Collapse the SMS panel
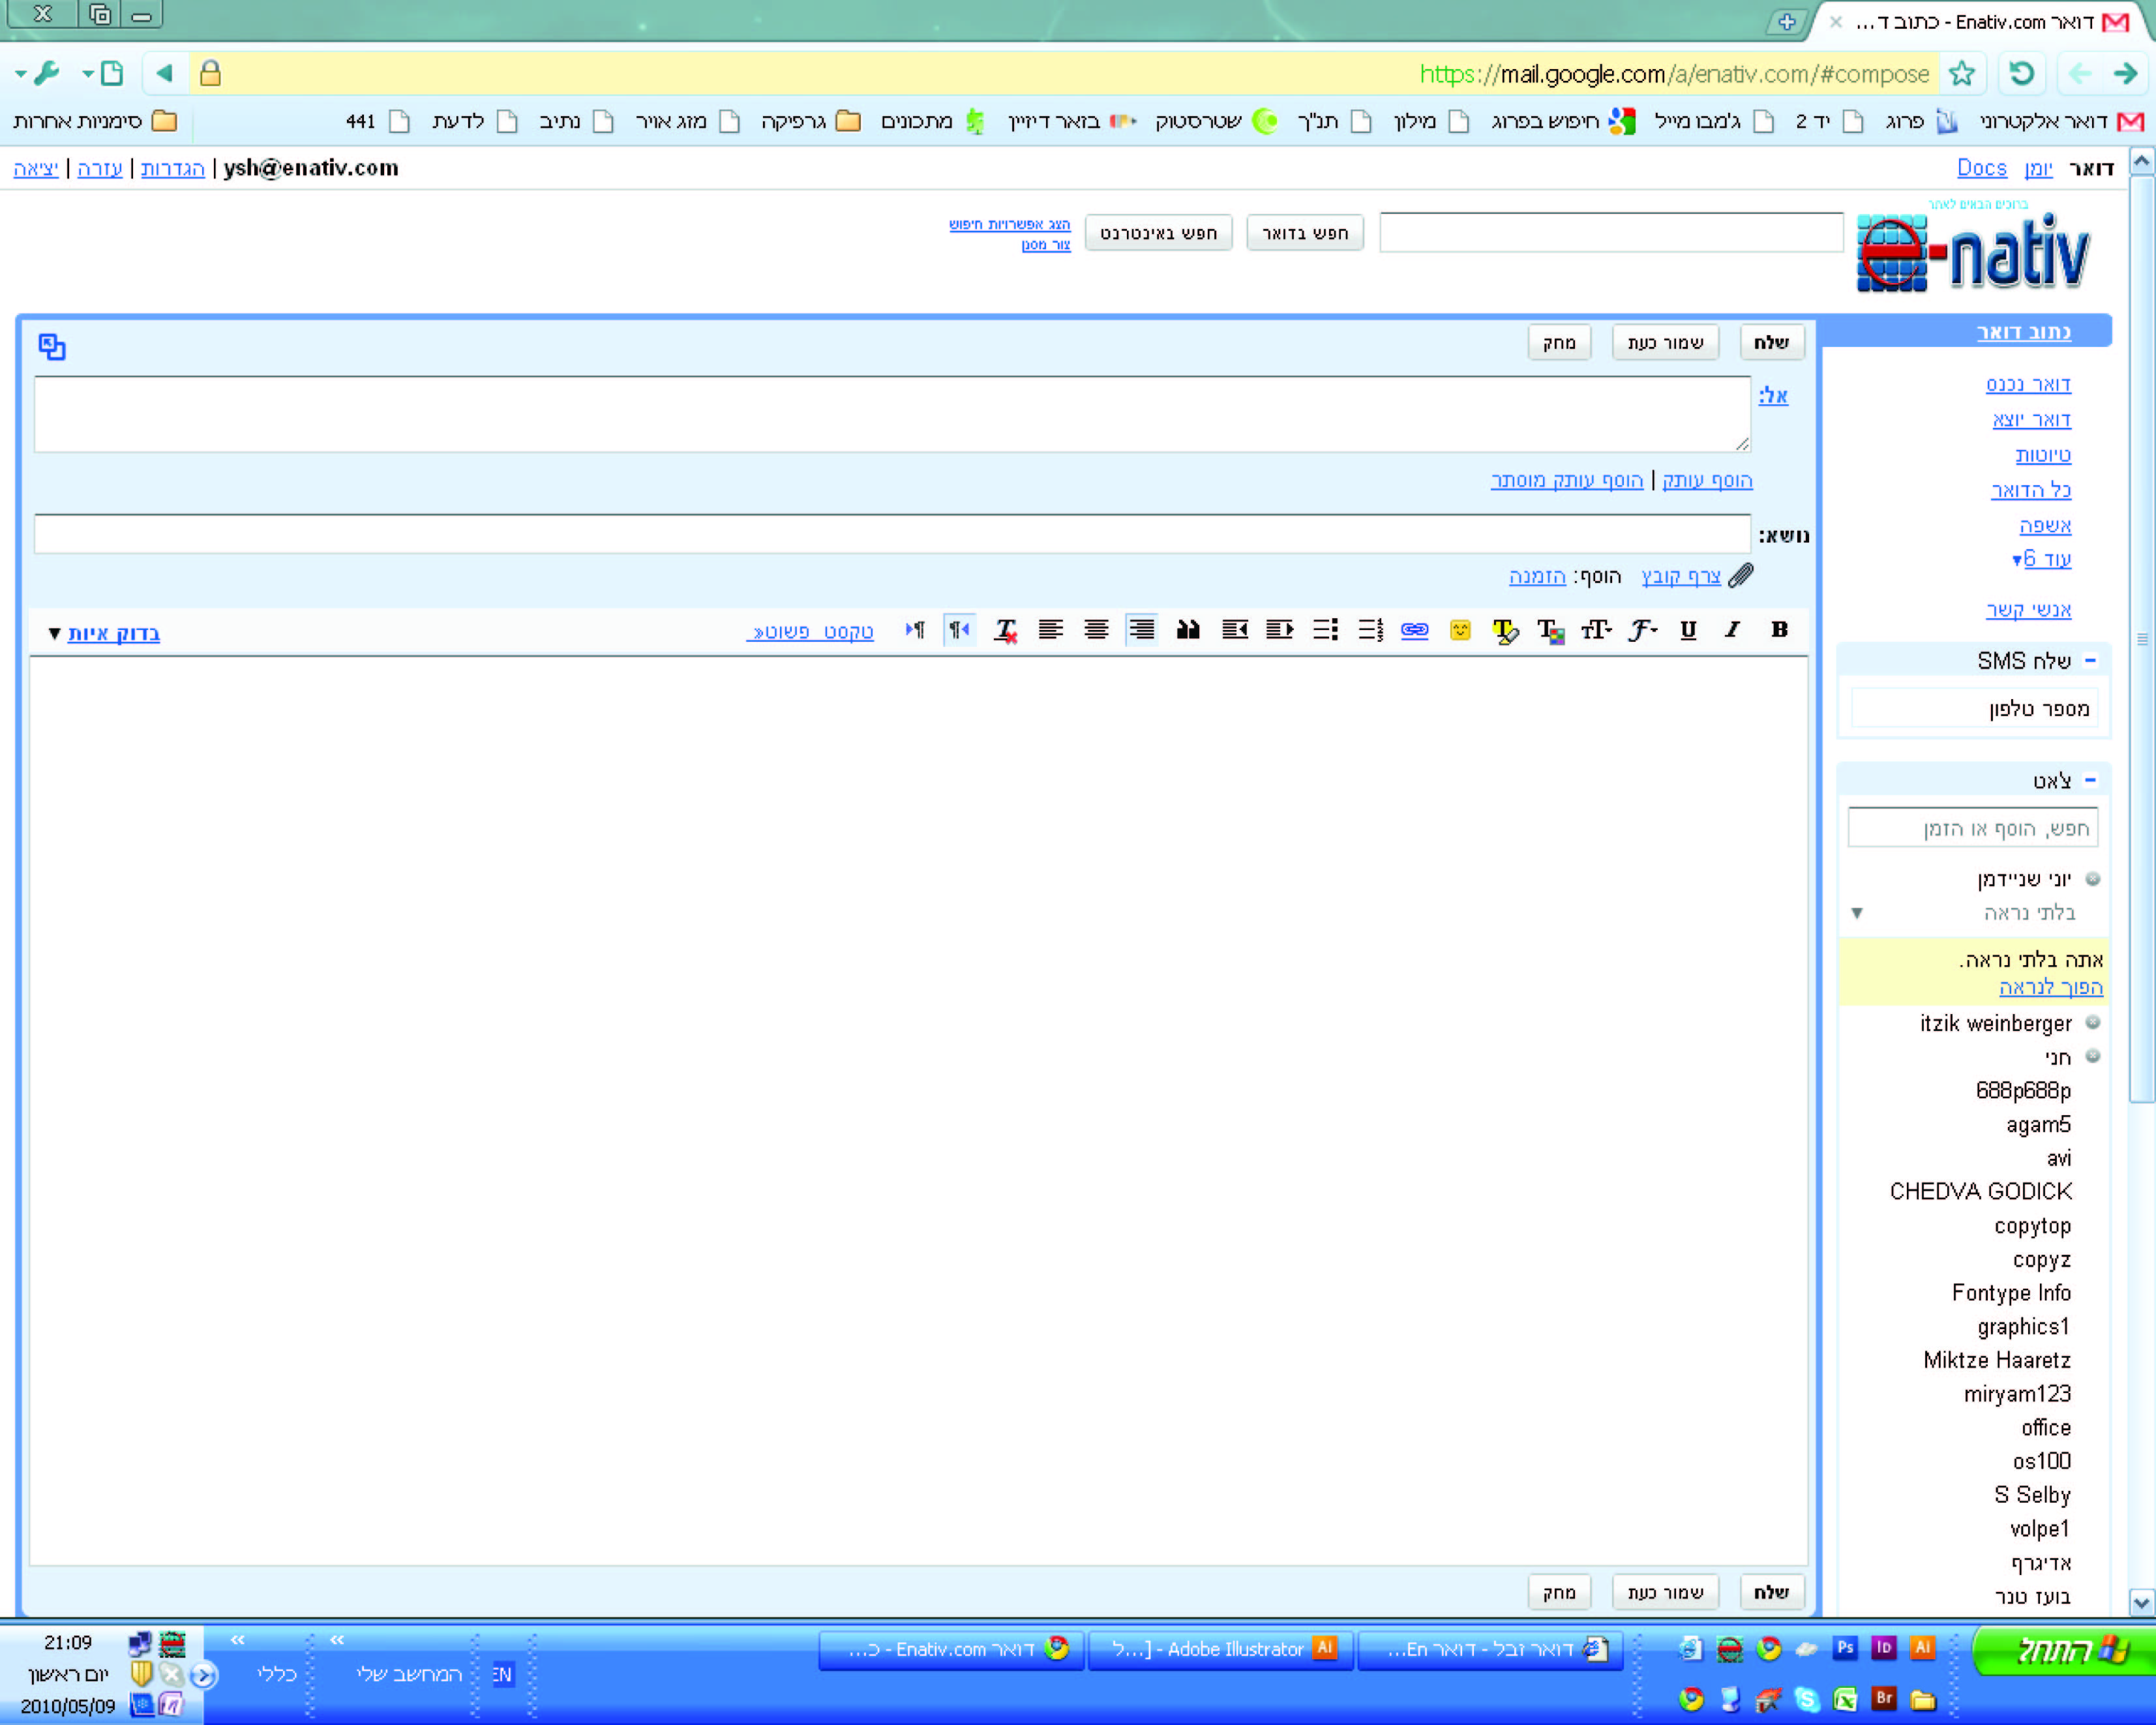This screenshot has height=1725, width=2156. 2089,660
